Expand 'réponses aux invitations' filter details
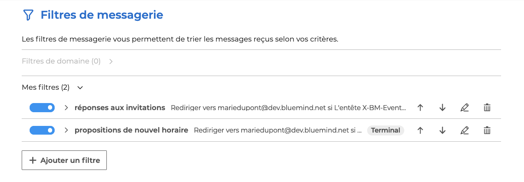The image size is (524, 182). [66, 108]
